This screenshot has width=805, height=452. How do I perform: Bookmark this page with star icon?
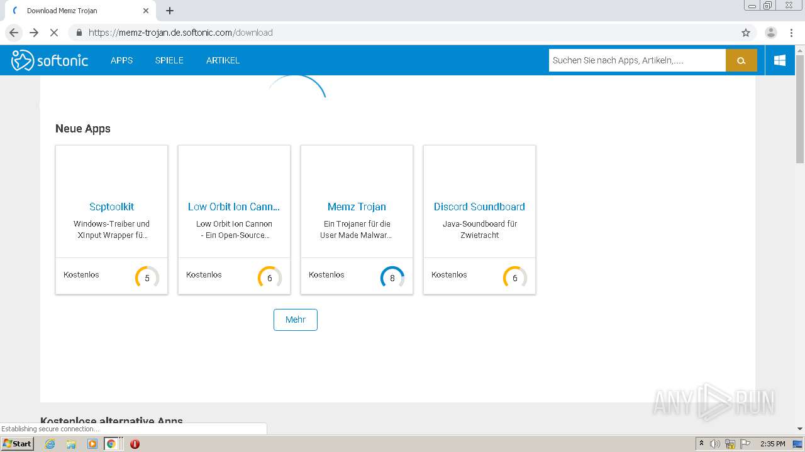[x=746, y=33]
